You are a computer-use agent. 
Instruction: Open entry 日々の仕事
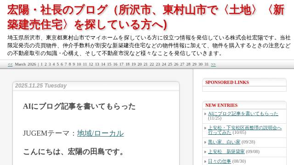[220, 161]
